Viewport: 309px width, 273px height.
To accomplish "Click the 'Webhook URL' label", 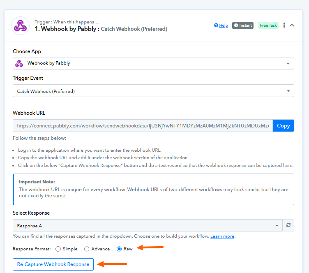I will point(29,113).
